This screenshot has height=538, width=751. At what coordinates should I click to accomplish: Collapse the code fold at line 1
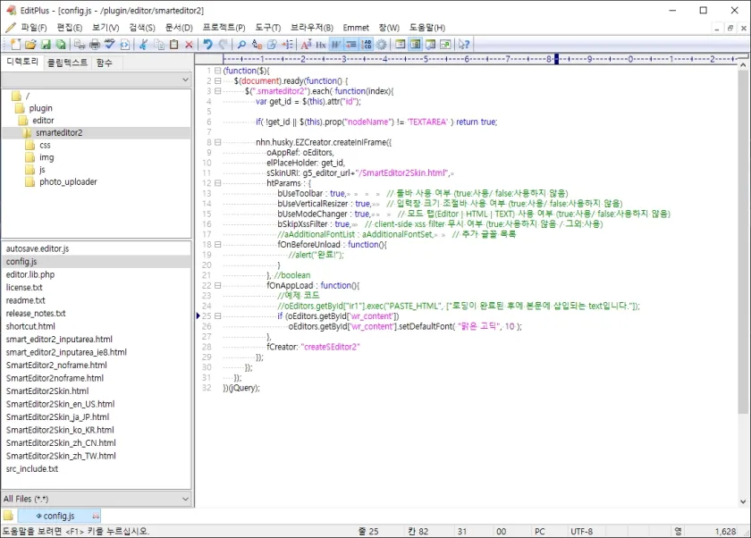point(218,71)
